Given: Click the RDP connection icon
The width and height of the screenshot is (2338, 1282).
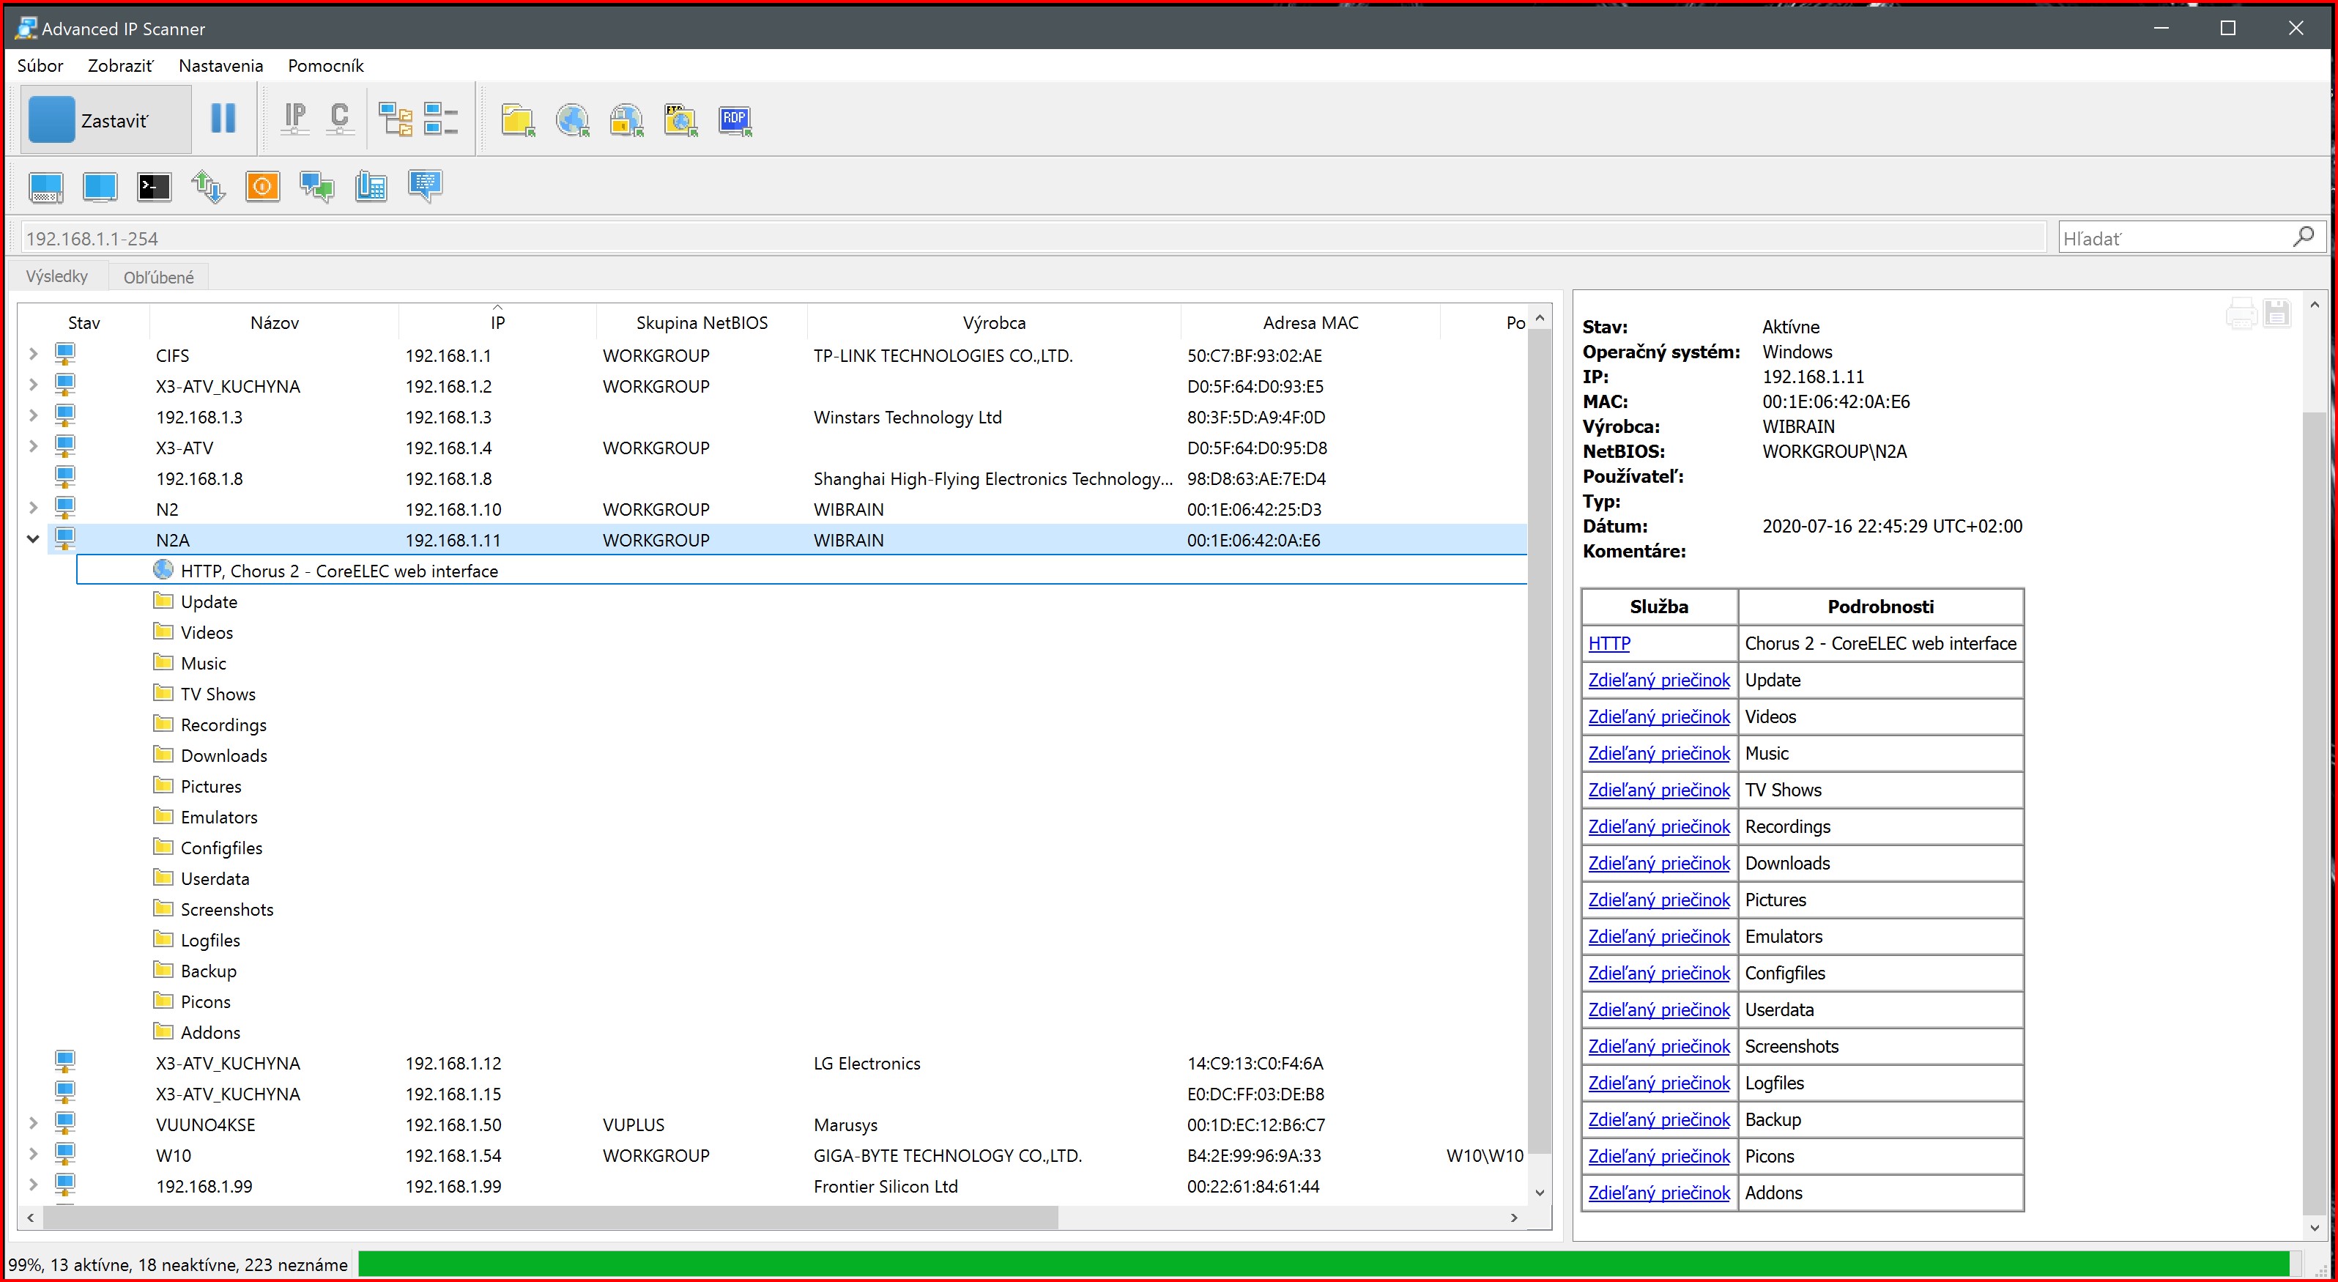Looking at the screenshot, I should (734, 119).
